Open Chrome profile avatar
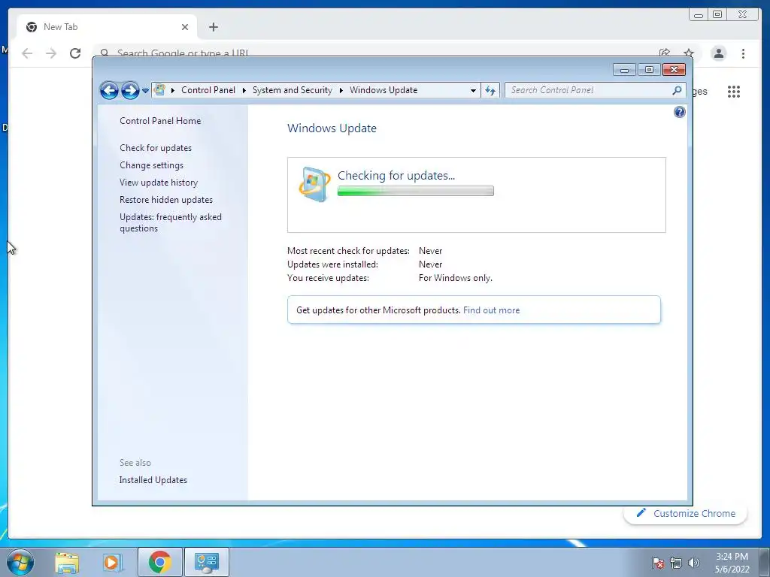The width and height of the screenshot is (770, 577). point(718,53)
